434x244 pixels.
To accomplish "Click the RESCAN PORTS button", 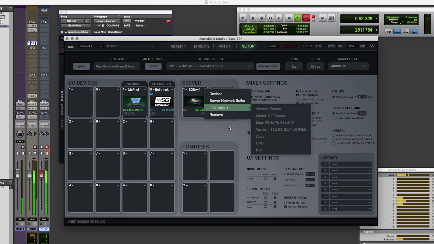I will (x=268, y=66).
